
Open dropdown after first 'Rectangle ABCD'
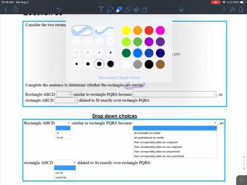(64, 95)
